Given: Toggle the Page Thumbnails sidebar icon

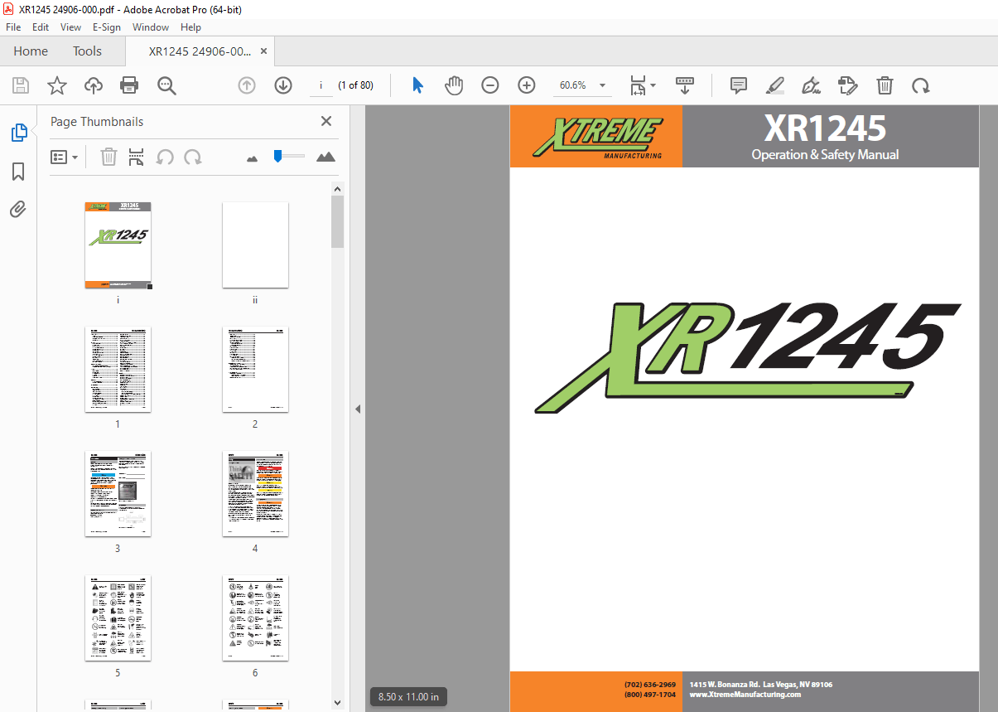Looking at the screenshot, I should [x=18, y=132].
